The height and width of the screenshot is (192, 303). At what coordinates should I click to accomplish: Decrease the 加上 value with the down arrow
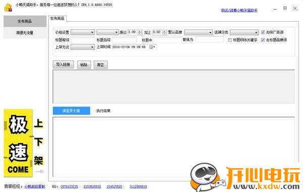coord(165,34)
